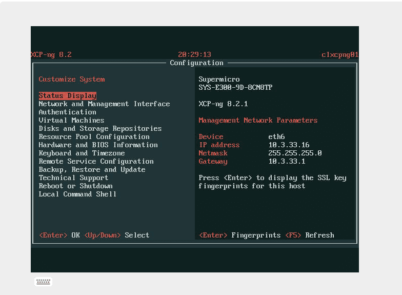Screen dimensions: 402x295
Task: Click the gateway value 10.3.33.1
Action: (x=287, y=161)
